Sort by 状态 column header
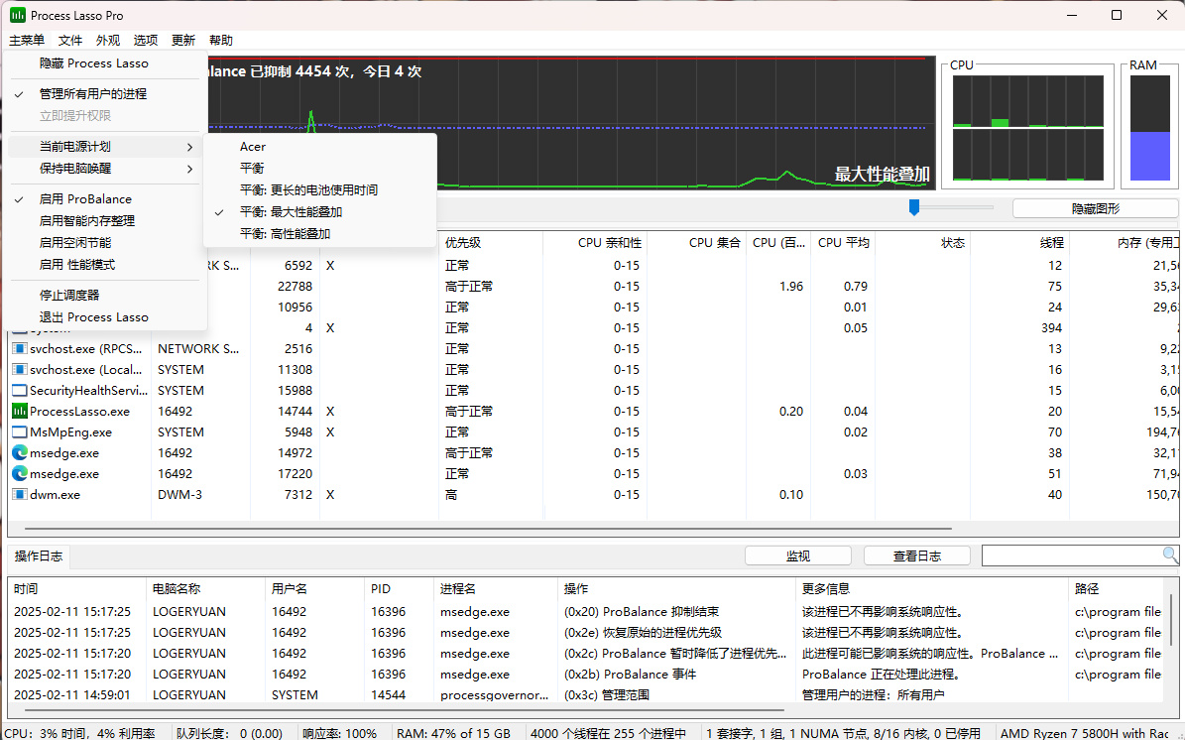This screenshot has width=1185, height=740. pos(923,243)
